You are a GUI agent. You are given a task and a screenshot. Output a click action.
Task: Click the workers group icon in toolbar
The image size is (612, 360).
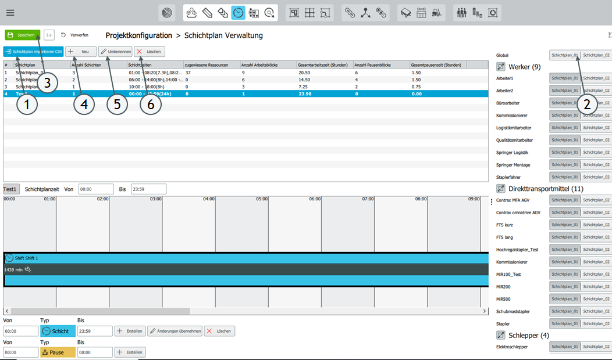coord(462,12)
